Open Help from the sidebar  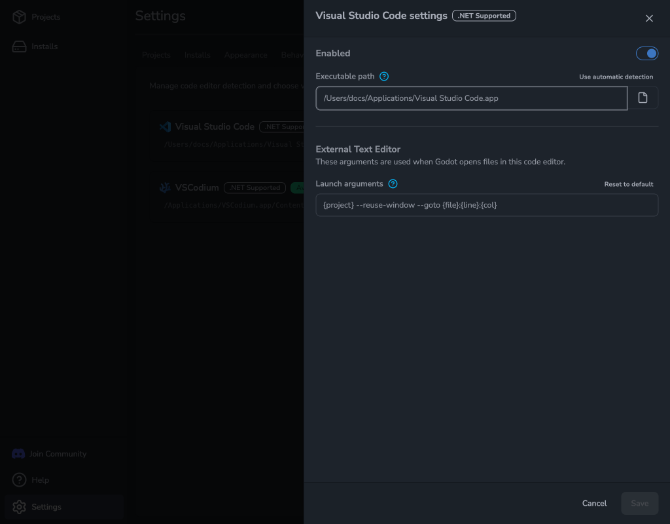(31, 480)
